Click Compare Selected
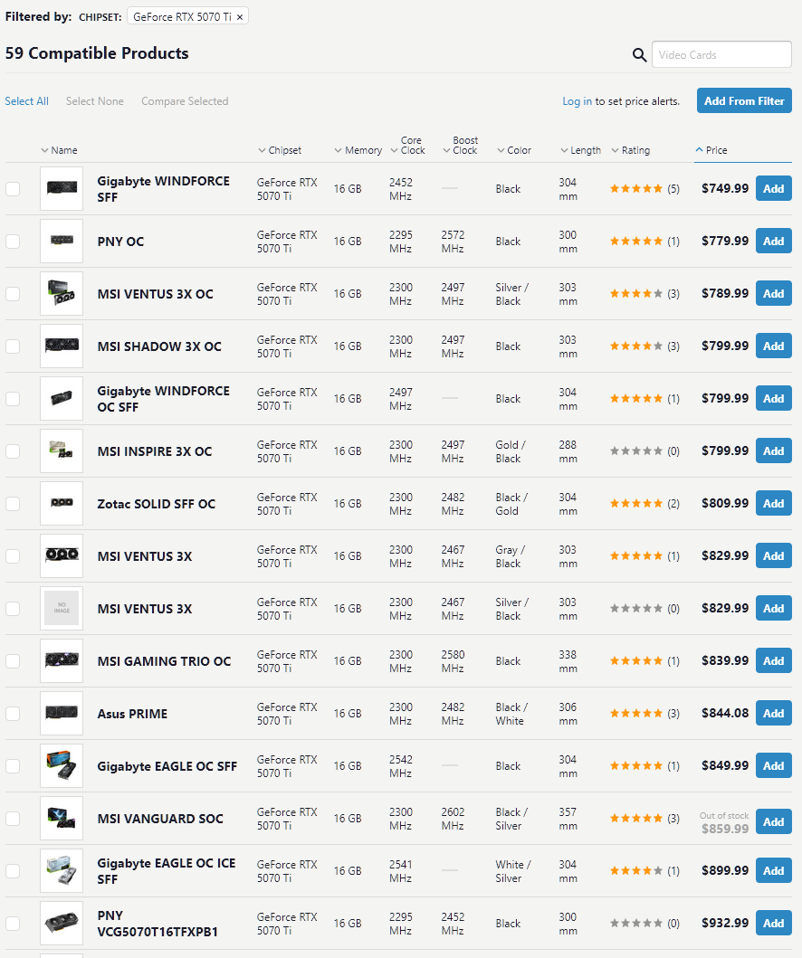802x958 pixels. click(x=185, y=101)
